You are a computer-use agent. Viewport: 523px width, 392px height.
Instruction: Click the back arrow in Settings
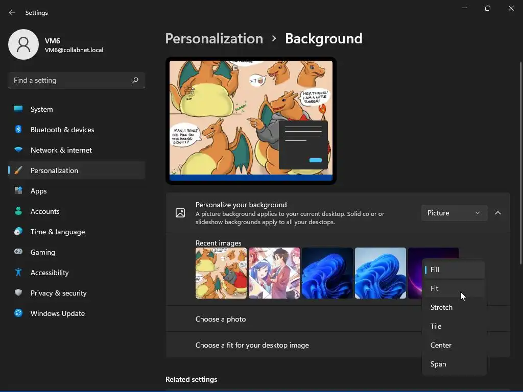12,12
